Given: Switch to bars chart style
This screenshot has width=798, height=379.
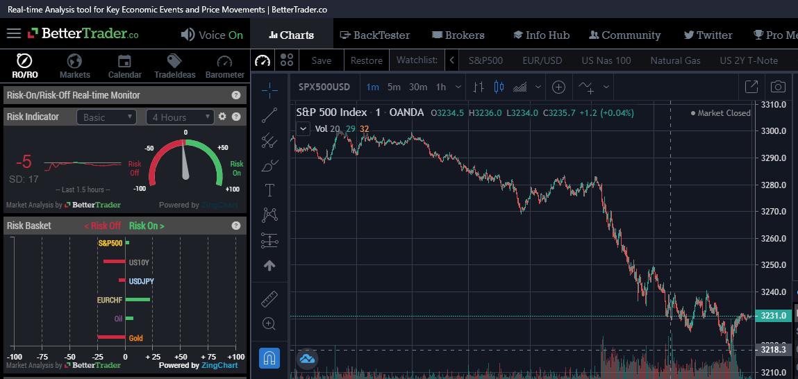Looking at the screenshot, I should pos(478,87).
